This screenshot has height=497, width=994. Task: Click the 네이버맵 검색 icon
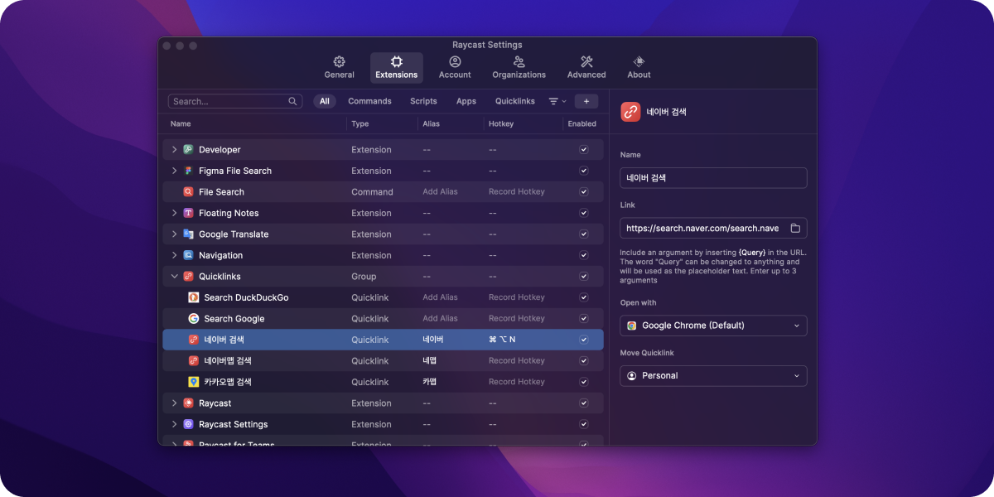(193, 361)
